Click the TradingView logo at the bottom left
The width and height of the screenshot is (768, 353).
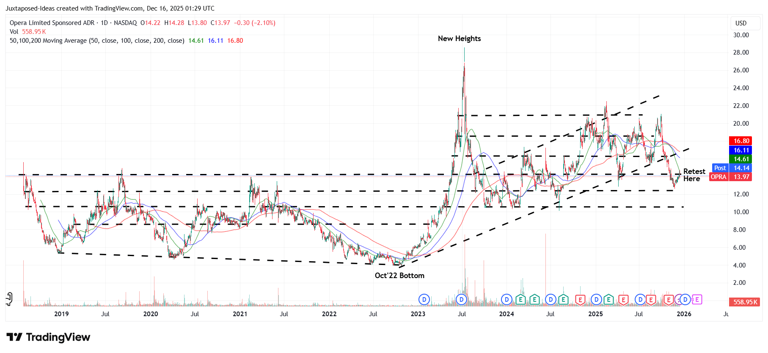click(48, 337)
